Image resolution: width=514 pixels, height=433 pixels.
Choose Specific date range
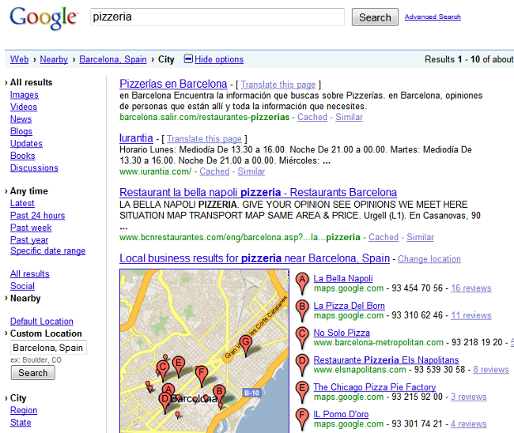coord(48,251)
